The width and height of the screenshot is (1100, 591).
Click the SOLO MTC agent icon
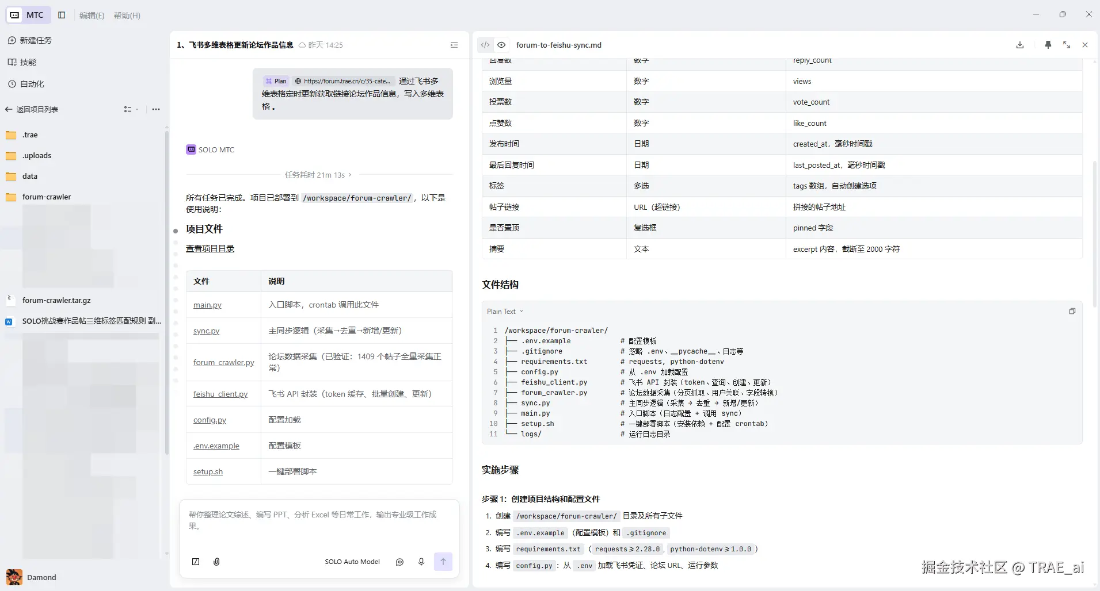click(191, 149)
